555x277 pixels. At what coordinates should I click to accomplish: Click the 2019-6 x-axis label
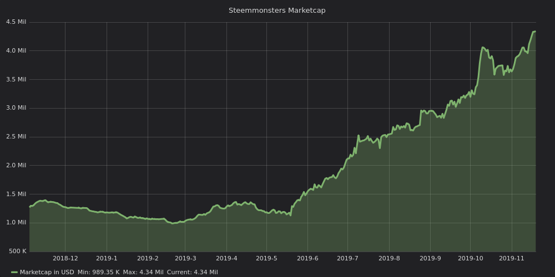[307, 258]
